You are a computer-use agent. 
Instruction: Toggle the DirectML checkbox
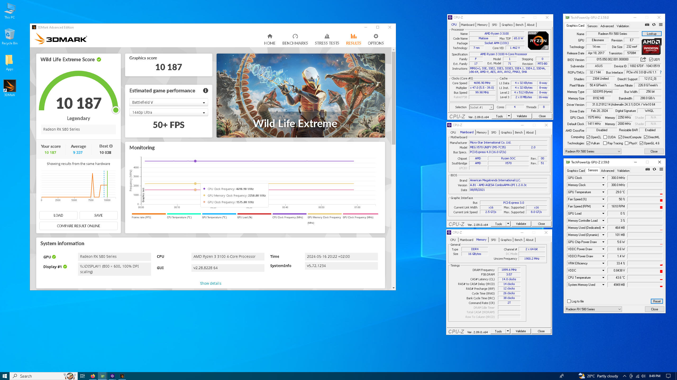click(646, 137)
